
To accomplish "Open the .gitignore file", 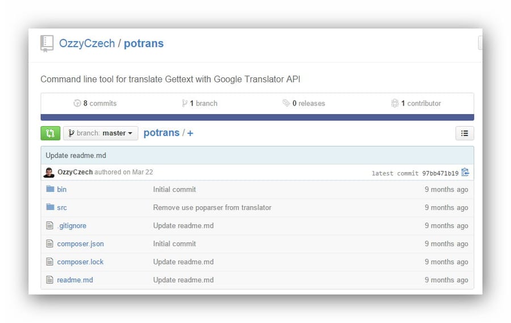I will (x=72, y=225).
